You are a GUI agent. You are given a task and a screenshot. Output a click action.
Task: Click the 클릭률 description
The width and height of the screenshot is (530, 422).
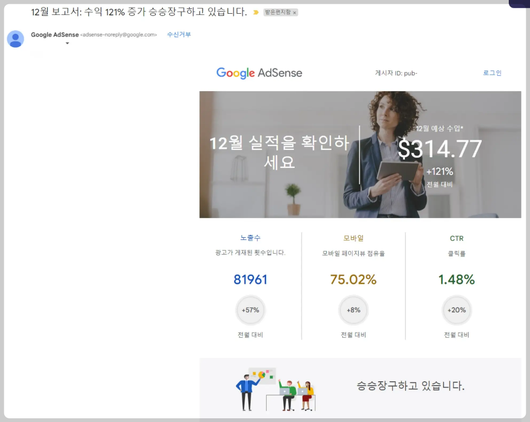pyautogui.click(x=457, y=254)
